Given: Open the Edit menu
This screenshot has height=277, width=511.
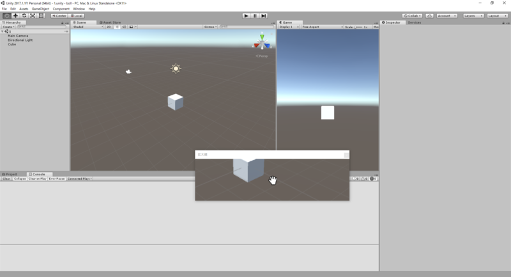Looking at the screenshot, I should click(x=13, y=9).
